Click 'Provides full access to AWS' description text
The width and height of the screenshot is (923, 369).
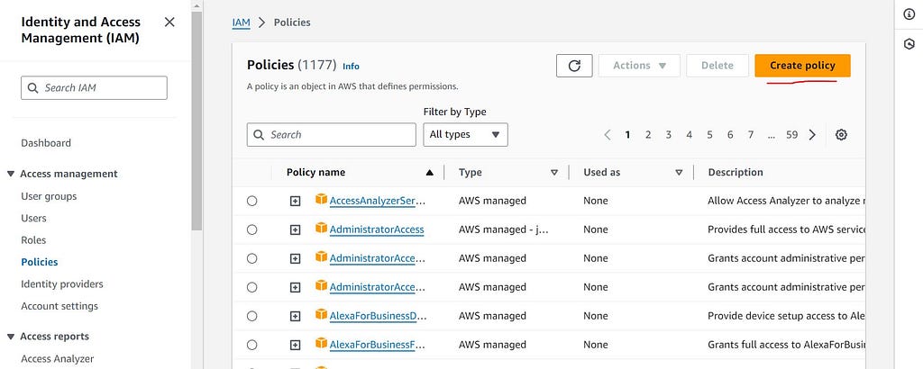(786, 229)
